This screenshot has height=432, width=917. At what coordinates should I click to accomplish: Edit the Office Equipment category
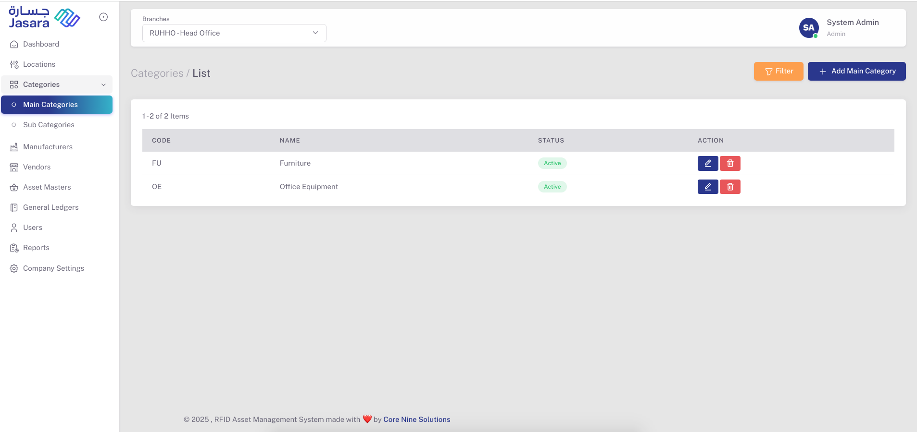tap(707, 187)
